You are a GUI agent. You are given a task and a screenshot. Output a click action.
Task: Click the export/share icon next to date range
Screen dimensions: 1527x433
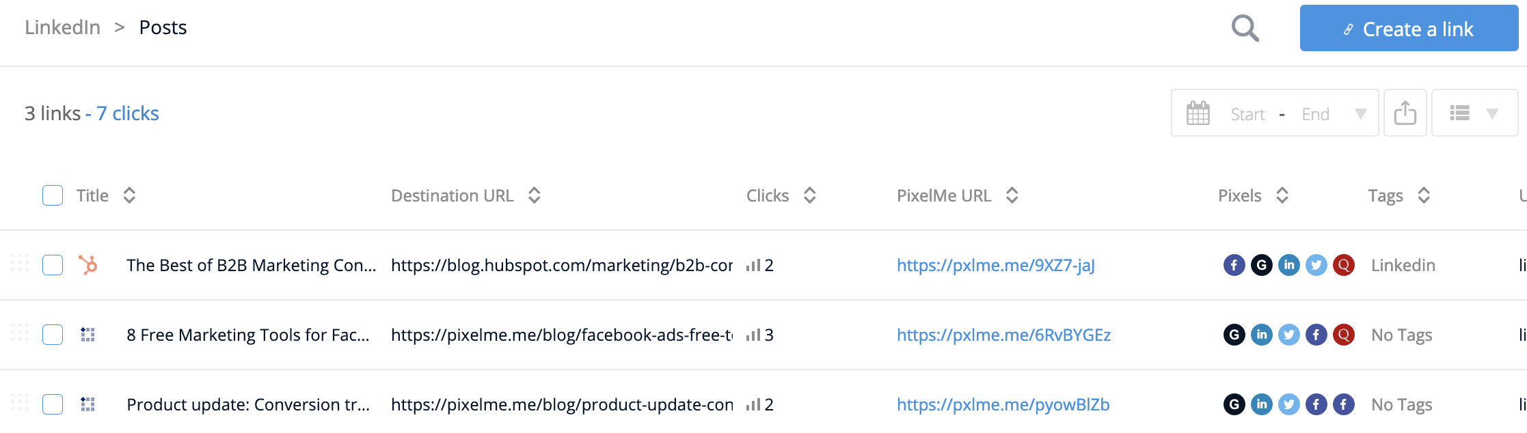coord(1405,113)
